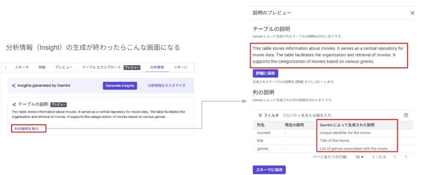
Task: Go to previous page of column descriptions
Action: pos(395,157)
